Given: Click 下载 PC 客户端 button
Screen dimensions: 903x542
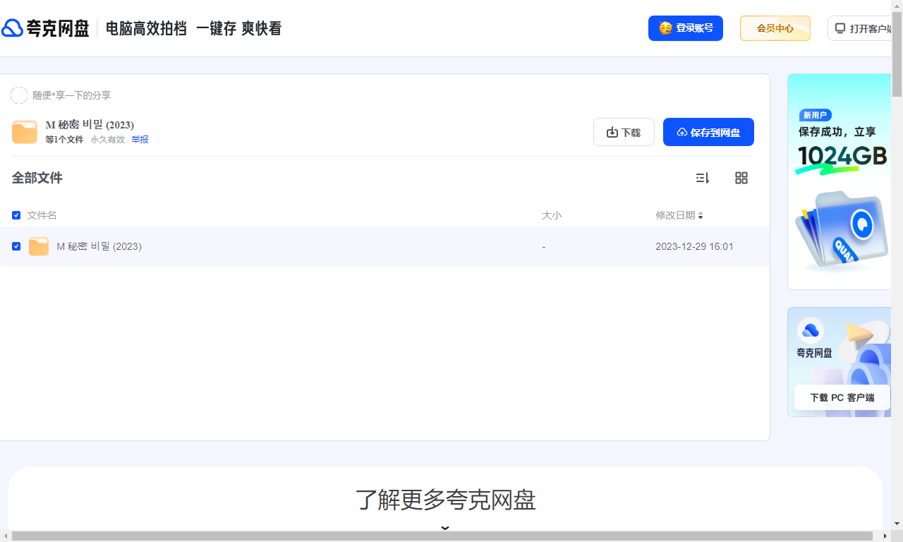Looking at the screenshot, I should click(x=842, y=397).
